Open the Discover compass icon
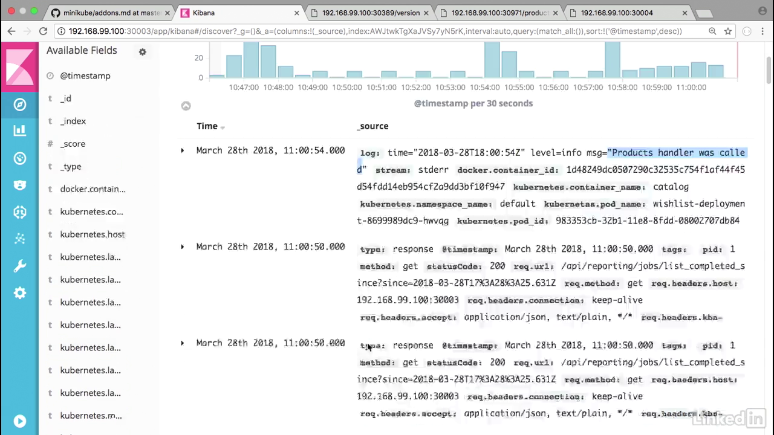 coord(20,105)
